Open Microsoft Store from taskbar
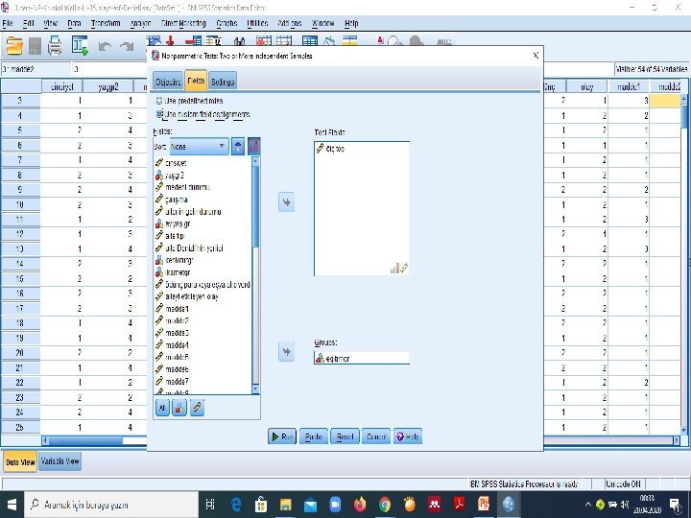 (261, 505)
